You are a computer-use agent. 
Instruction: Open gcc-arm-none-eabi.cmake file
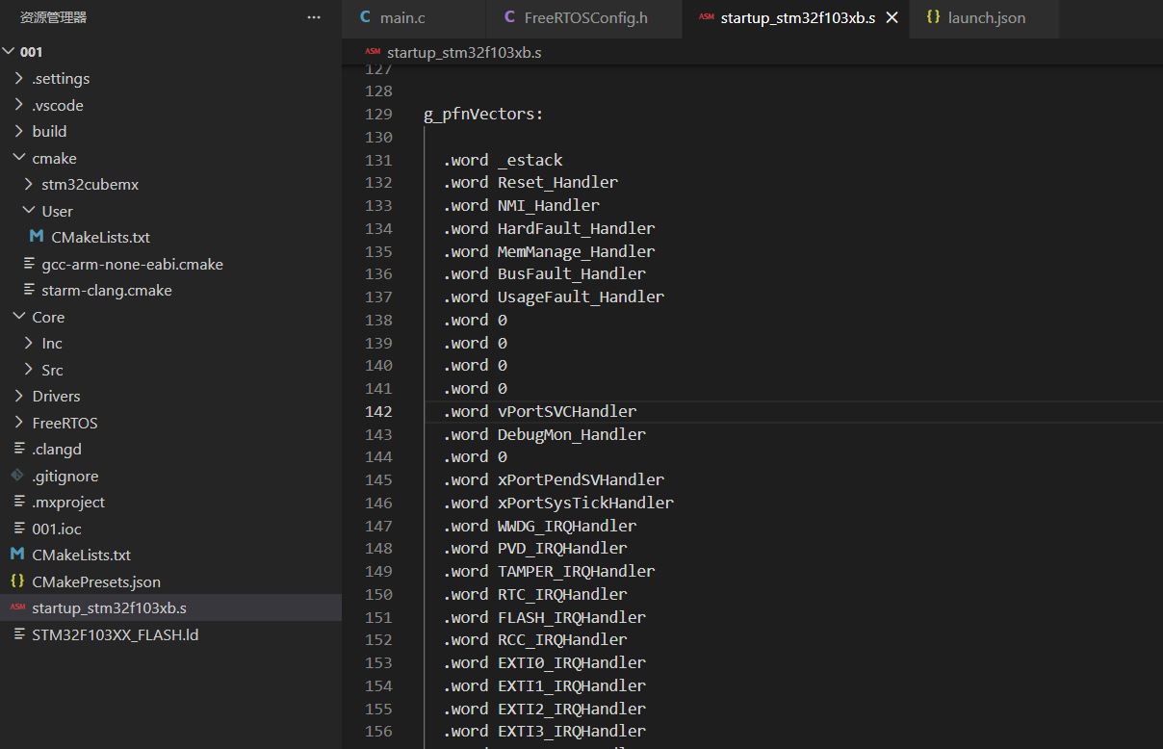pyautogui.click(x=132, y=264)
